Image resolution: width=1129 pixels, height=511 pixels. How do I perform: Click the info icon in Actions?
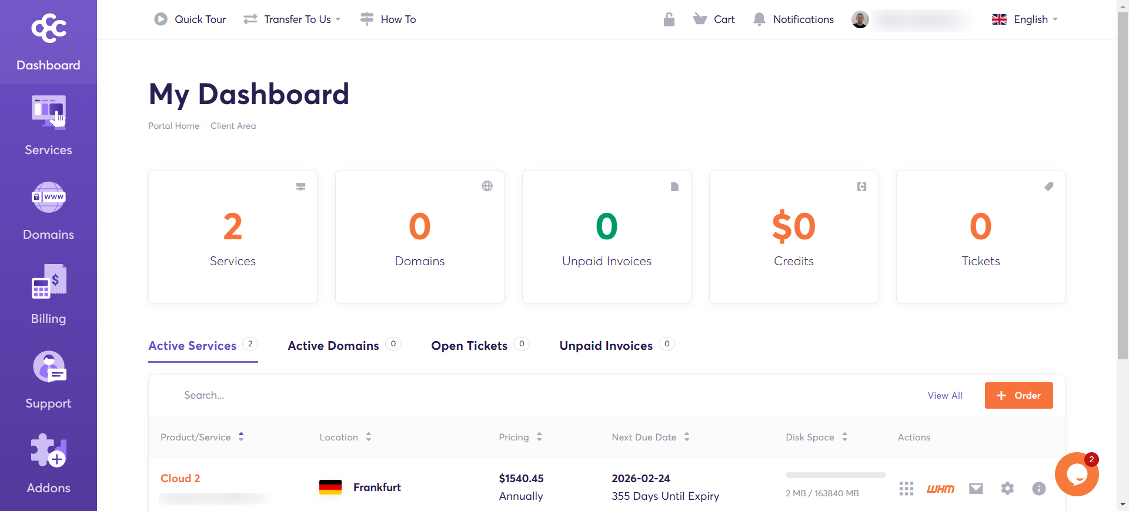1038,489
